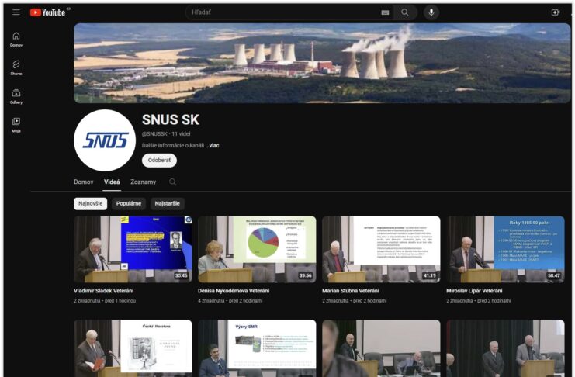The width and height of the screenshot is (575, 377).
Task: Open the Create video icon
Action: (x=556, y=12)
